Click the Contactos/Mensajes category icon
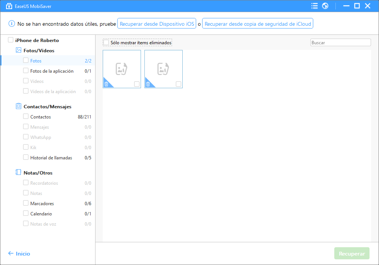The image size is (379, 265). (x=18, y=106)
